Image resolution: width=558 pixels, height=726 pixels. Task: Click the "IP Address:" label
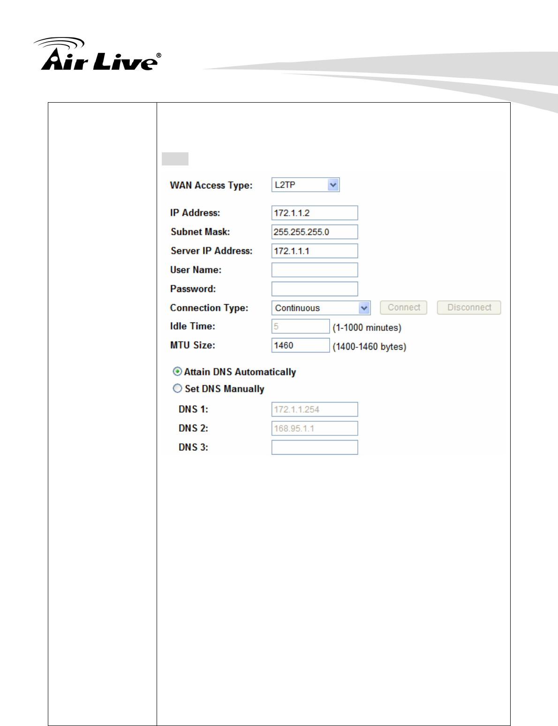[x=195, y=213]
